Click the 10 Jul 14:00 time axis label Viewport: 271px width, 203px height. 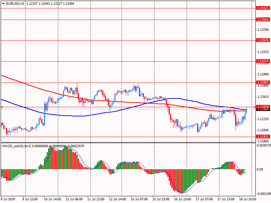click(x=53, y=199)
